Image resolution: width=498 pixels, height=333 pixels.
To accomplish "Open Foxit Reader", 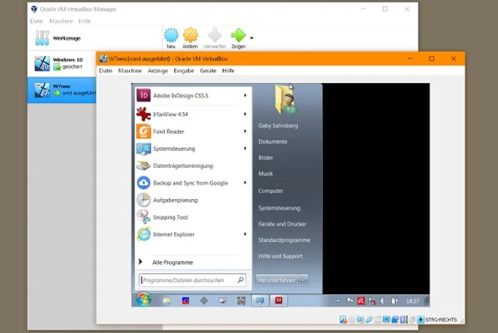I will (168, 131).
